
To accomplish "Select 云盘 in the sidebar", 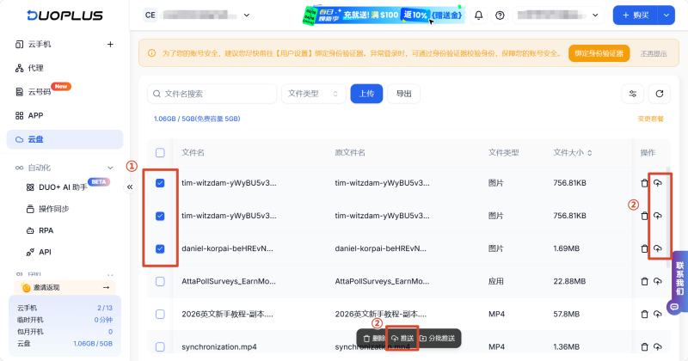I will pos(65,139).
